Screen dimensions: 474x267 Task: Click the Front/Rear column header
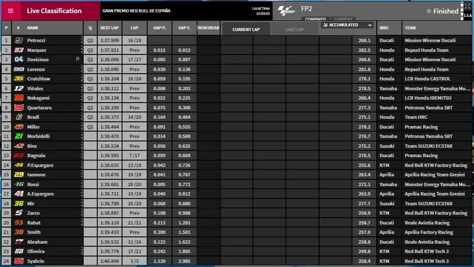[x=208, y=28]
